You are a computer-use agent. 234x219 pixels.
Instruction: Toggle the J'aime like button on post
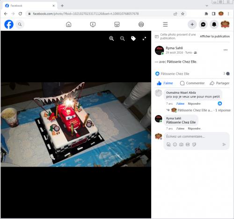click(x=165, y=83)
